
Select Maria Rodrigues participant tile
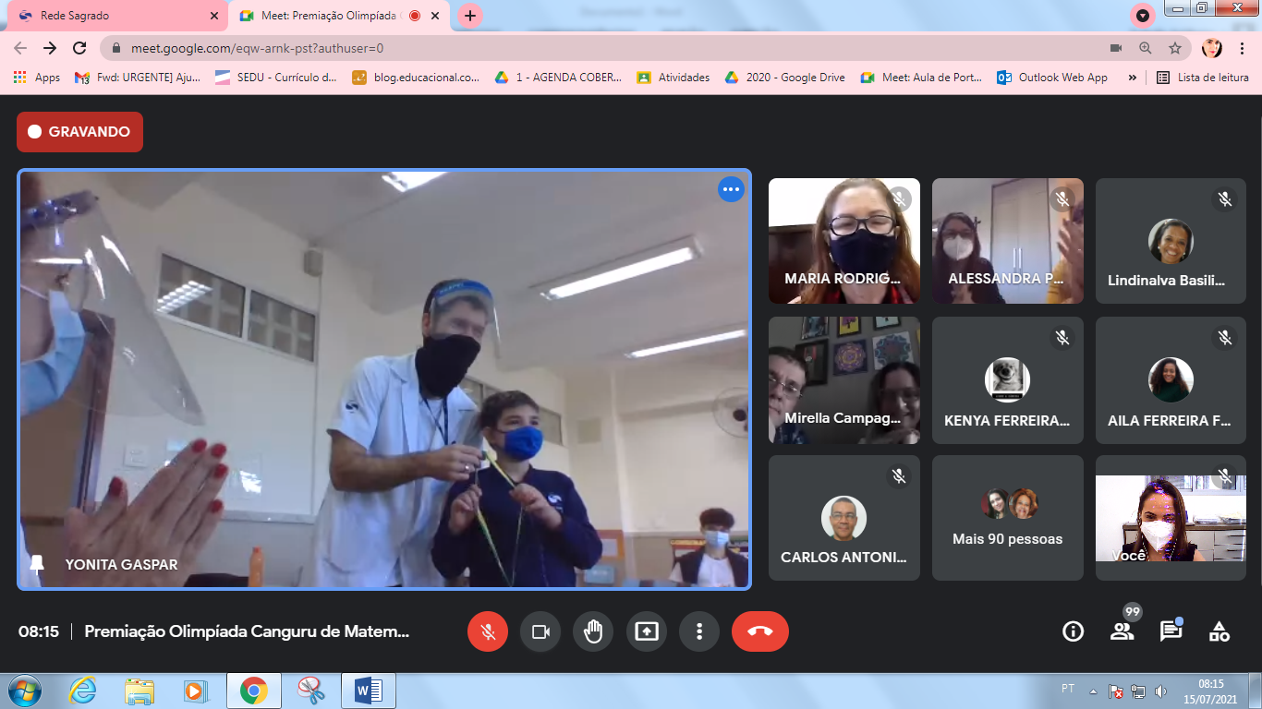click(x=844, y=241)
